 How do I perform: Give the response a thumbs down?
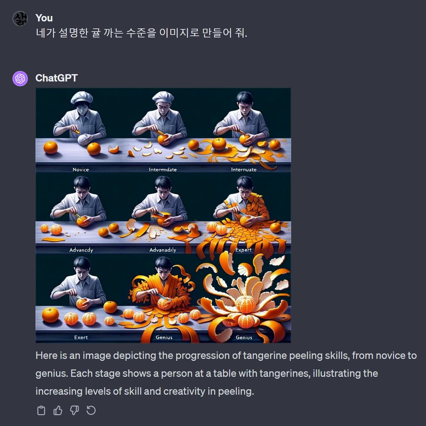(74, 410)
